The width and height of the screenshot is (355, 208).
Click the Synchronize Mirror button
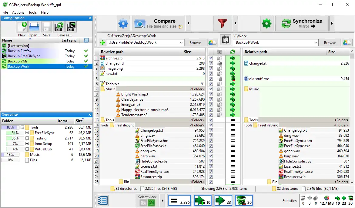[x=302, y=23]
